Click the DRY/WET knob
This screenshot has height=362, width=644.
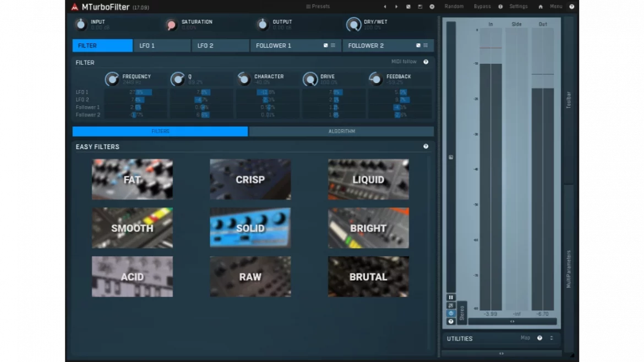click(353, 25)
